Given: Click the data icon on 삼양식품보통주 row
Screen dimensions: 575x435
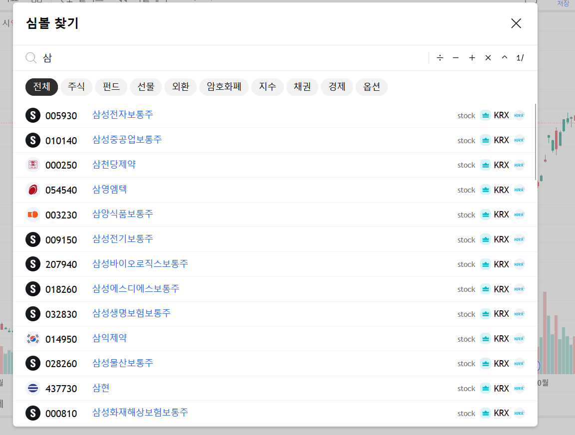Looking at the screenshot, I should (486, 215).
